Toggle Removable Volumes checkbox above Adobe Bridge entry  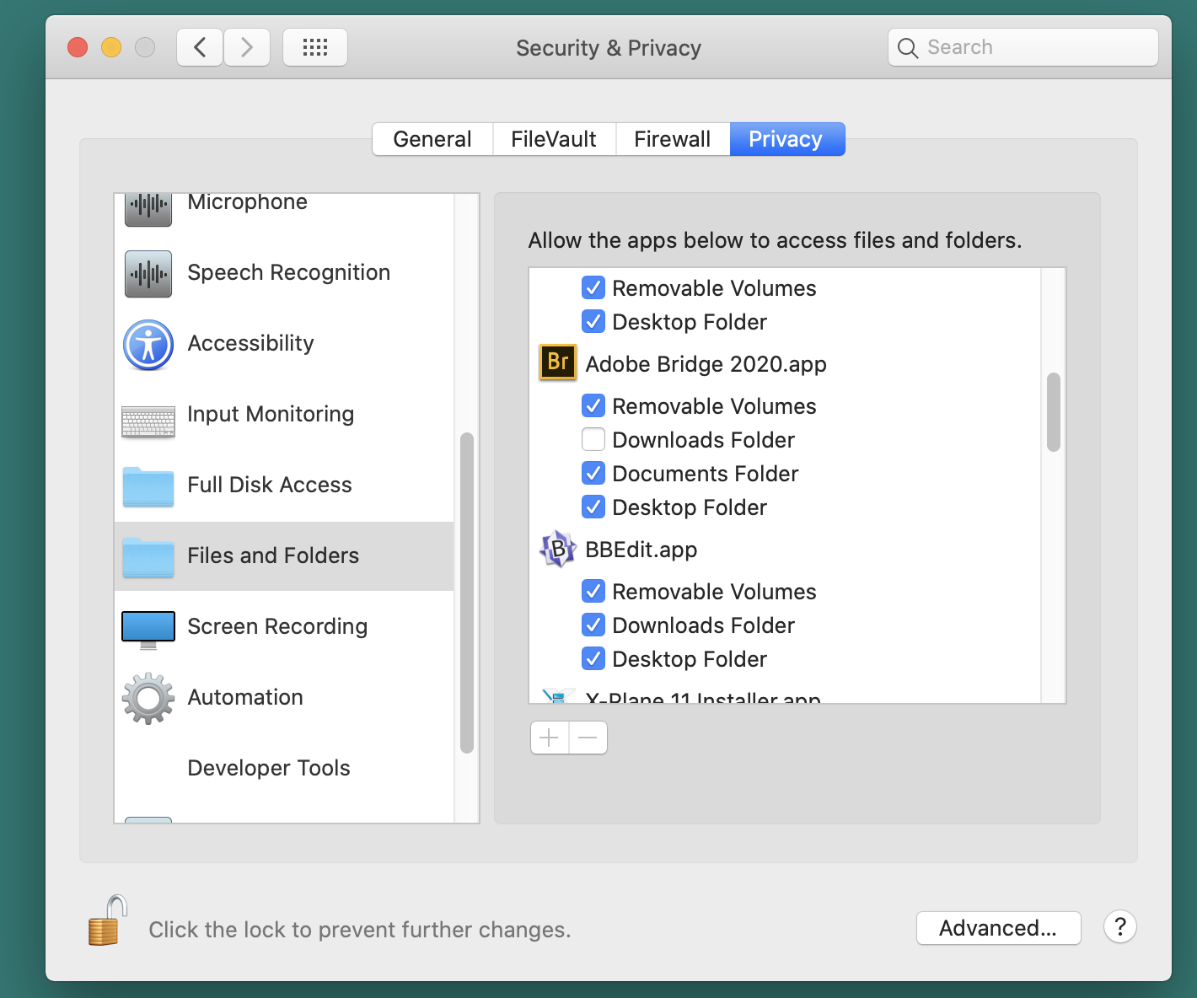593,288
